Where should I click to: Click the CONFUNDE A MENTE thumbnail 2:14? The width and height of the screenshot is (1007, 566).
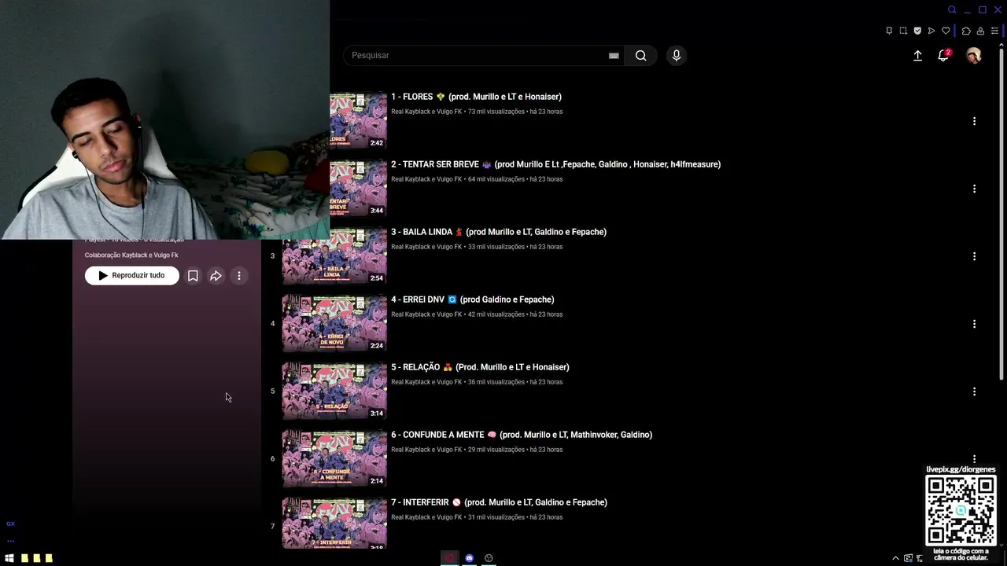click(x=334, y=458)
